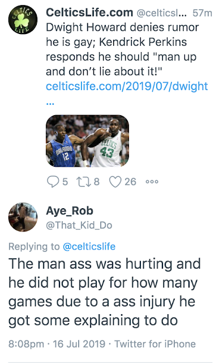
Task: Click the @celticsl... handle text
Action: pyautogui.click(x=162, y=13)
